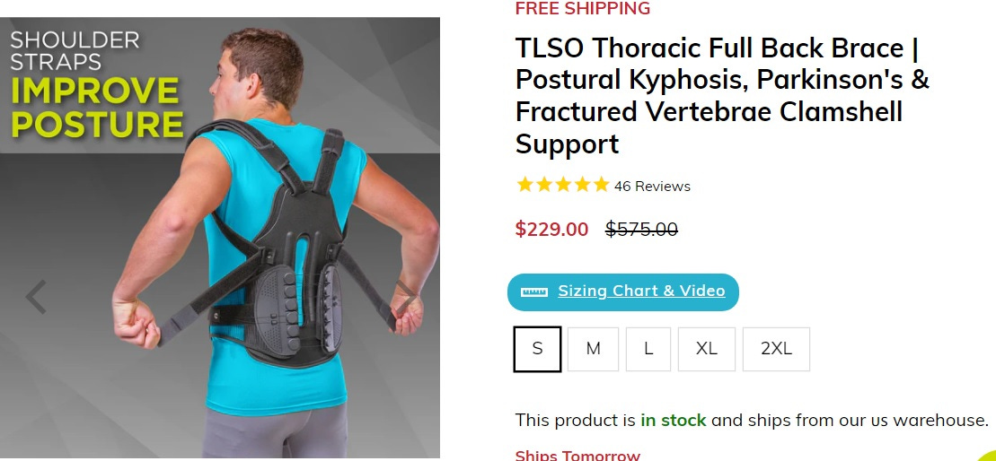Advance to next product image with right chevron
Viewport: 996px width, 461px height.
[x=407, y=296]
